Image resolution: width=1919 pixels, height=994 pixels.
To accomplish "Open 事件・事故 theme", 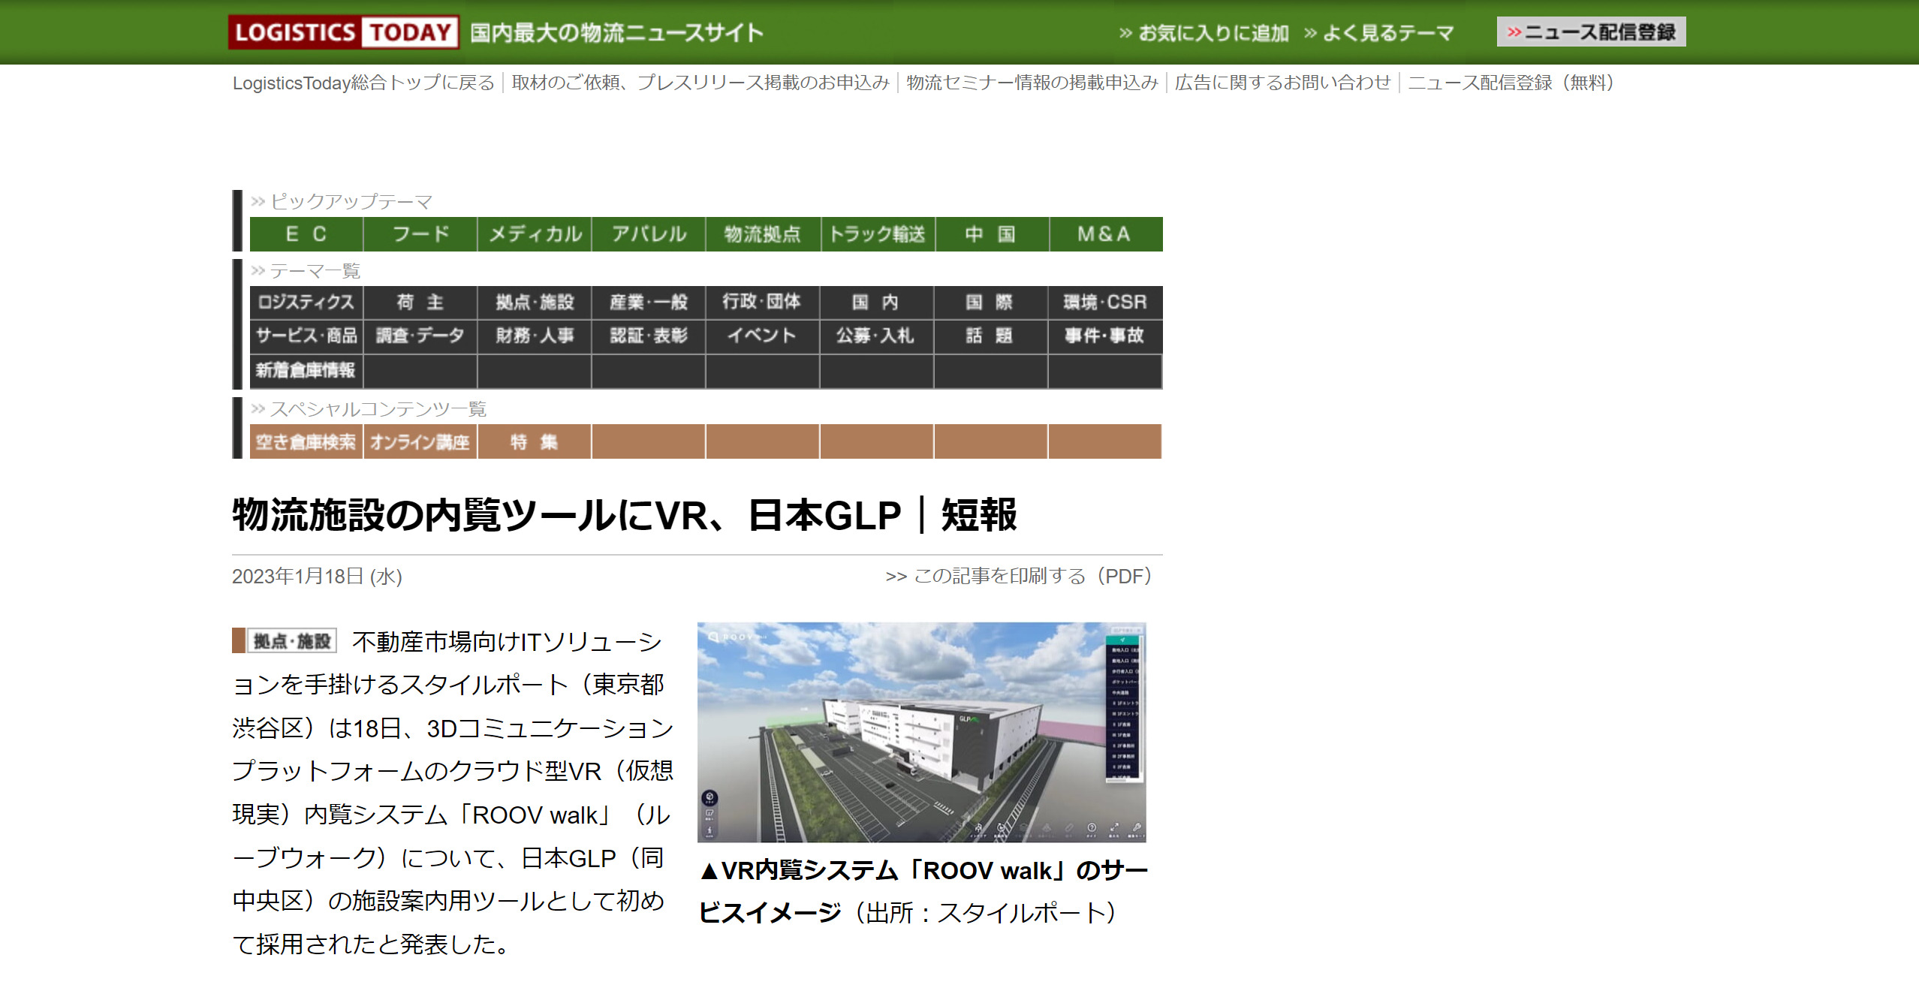I will click(x=1105, y=336).
